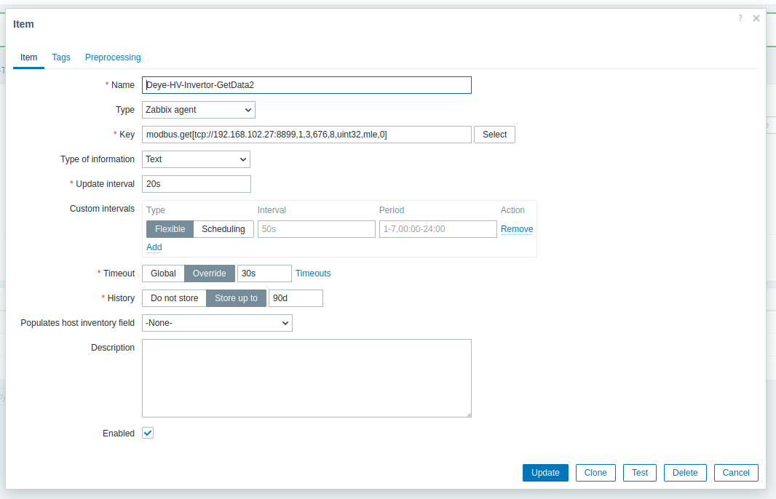The height and width of the screenshot is (499, 776).
Task: Set Timeout to Global
Action: [x=163, y=274]
